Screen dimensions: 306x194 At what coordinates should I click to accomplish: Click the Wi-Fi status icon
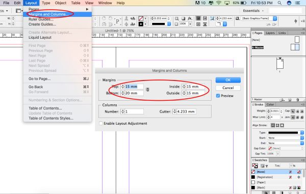point(219,3)
